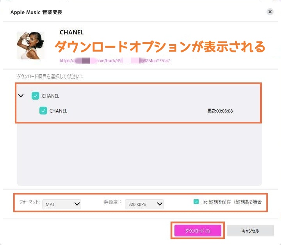The image size is (281, 245).
Task: Uncheck the parent CHANEL album checkbox
Action: (36, 96)
